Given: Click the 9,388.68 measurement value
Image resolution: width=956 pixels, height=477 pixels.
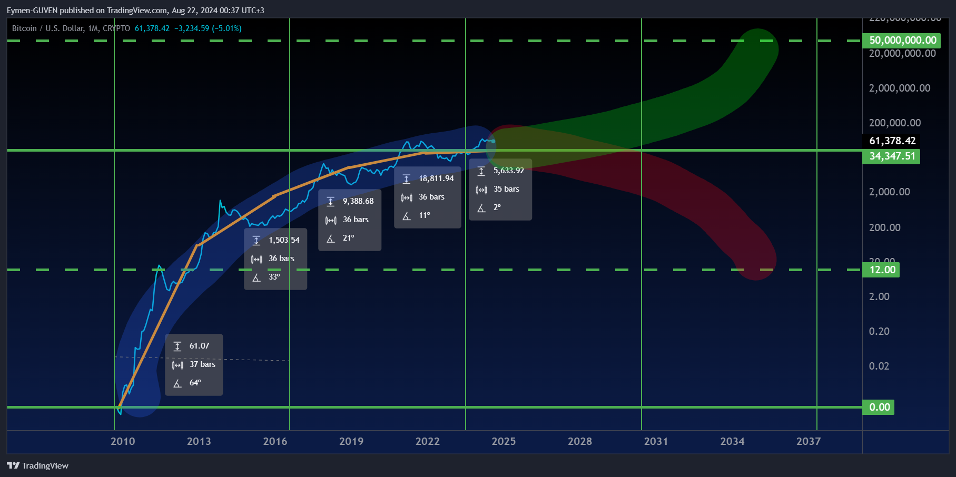Looking at the screenshot, I should pyautogui.click(x=358, y=201).
